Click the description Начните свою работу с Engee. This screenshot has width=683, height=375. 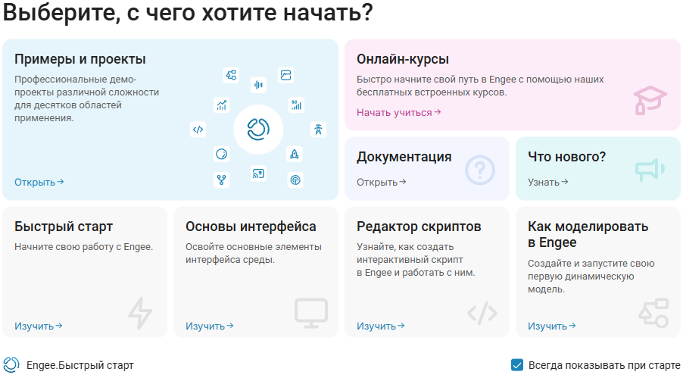tap(83, 247)
